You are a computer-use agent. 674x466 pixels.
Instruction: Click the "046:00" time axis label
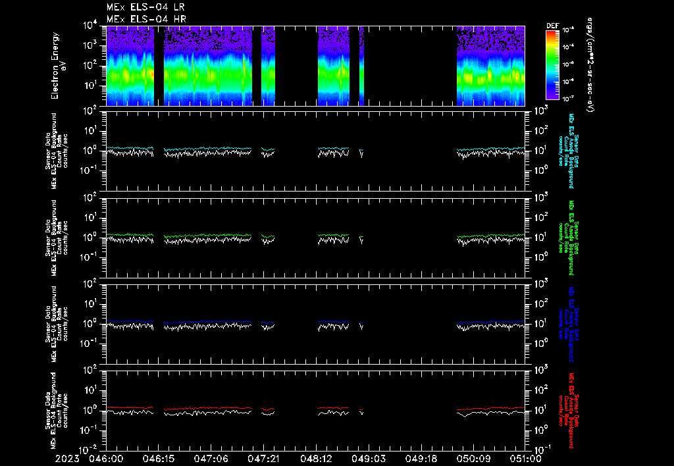[106, 459]
